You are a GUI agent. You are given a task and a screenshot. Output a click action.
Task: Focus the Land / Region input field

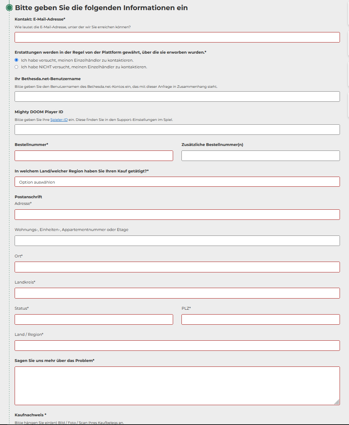[x=177, y=346]
